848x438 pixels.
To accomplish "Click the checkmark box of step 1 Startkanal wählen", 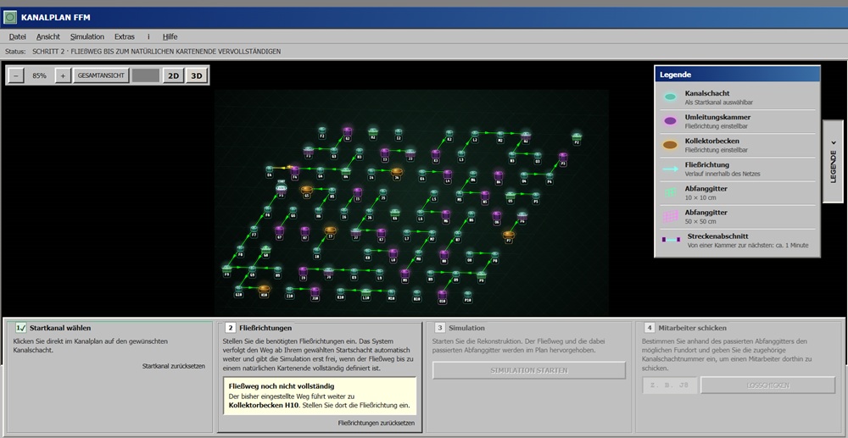I will [20, 327].
